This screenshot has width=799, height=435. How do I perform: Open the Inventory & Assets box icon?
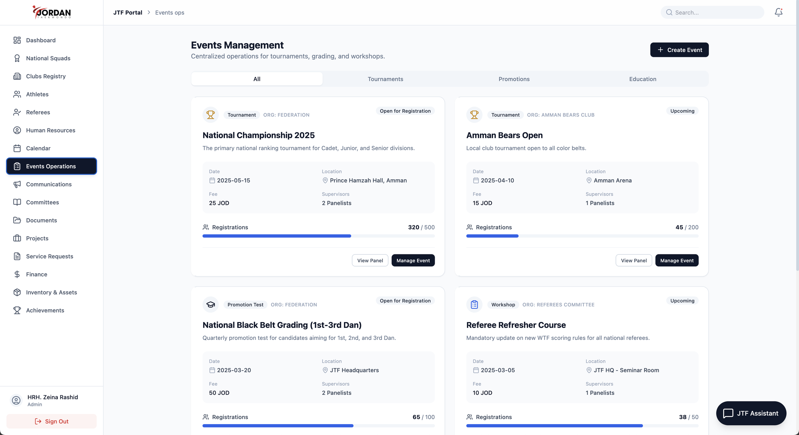[x=17, y=292]
